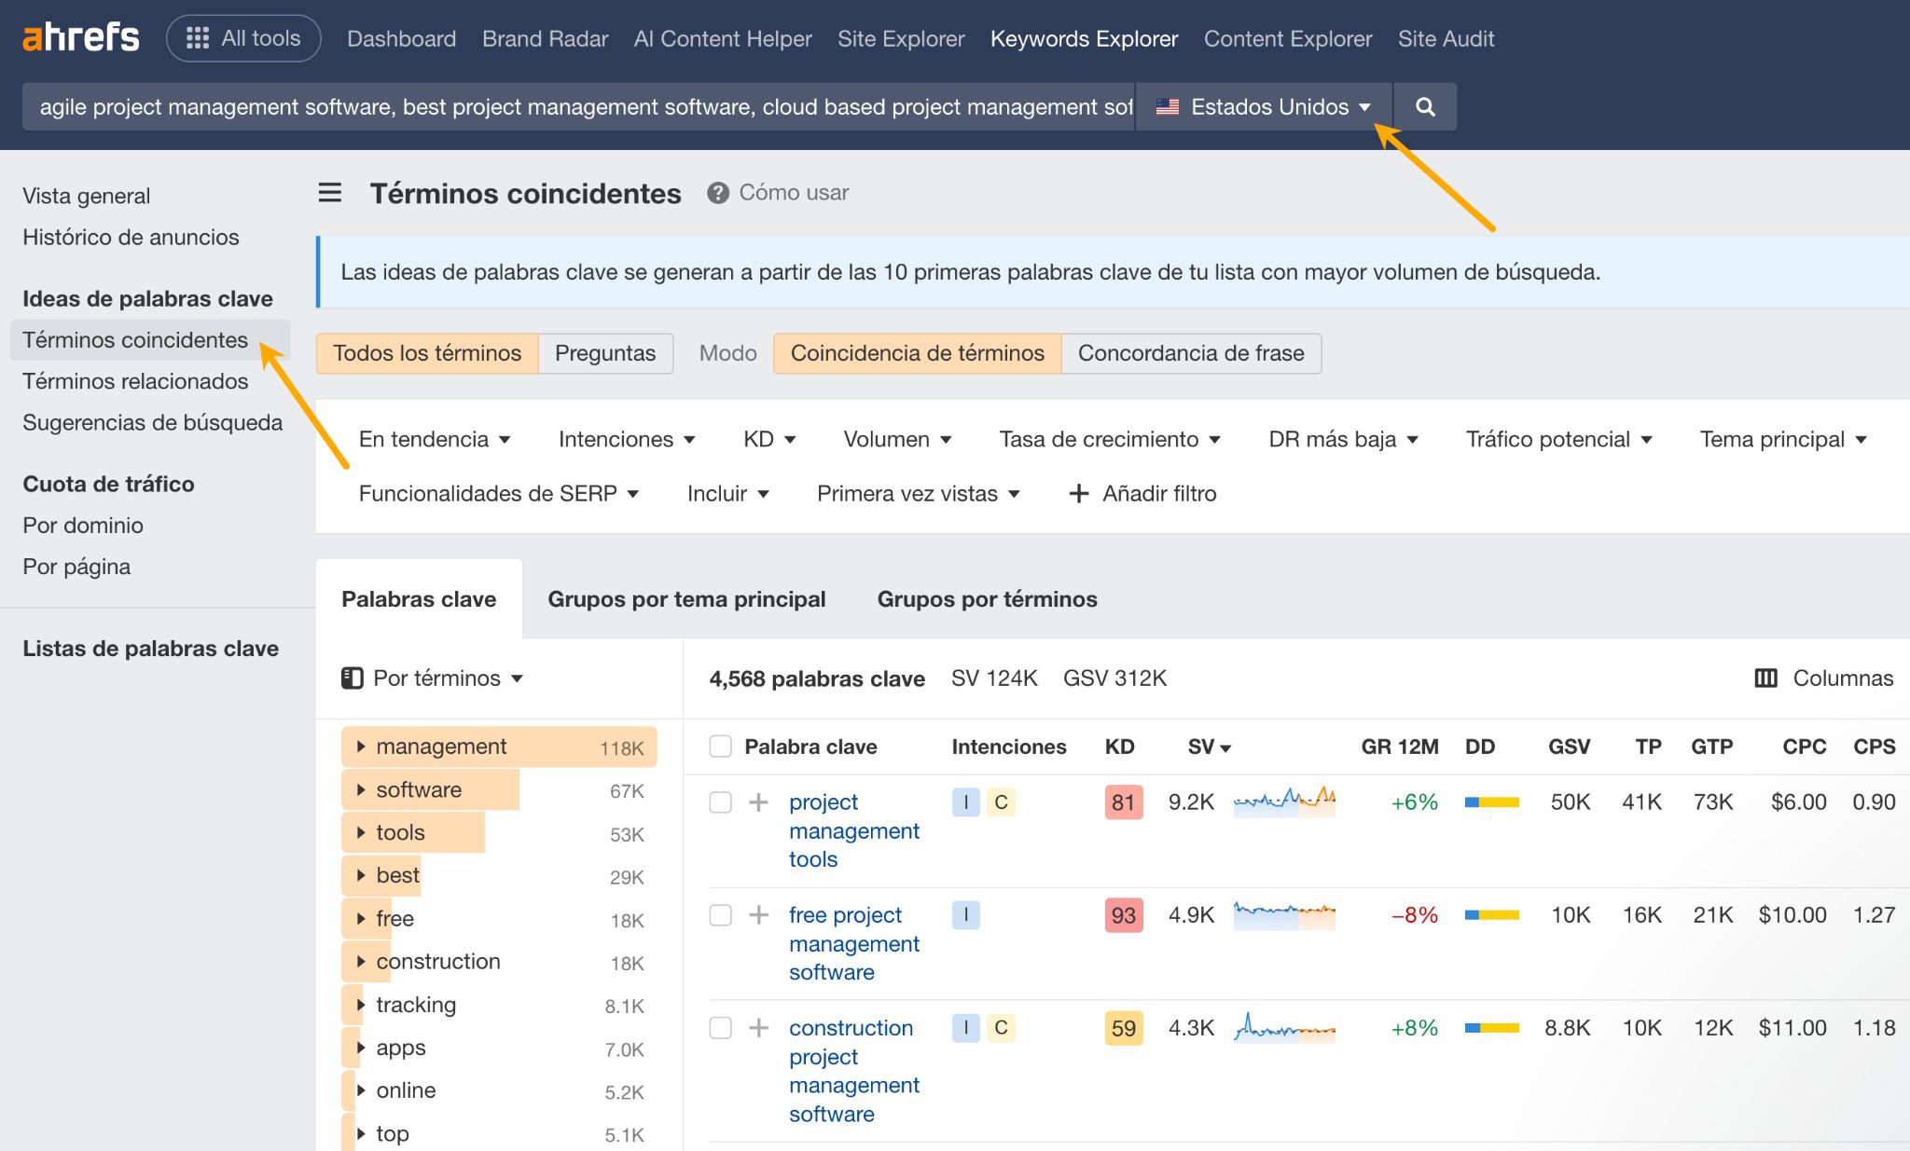Switch to the Grupos por tema principal tab

coord(686,598)
